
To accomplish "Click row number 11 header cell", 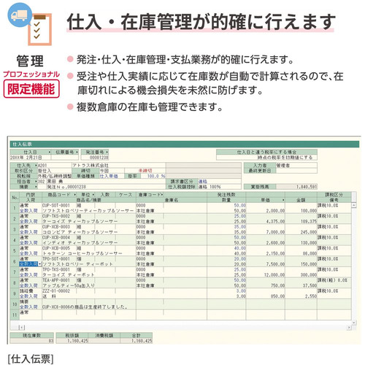I will pos(15,315).
